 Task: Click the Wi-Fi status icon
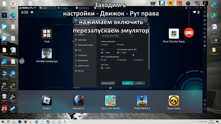[194, 12]
